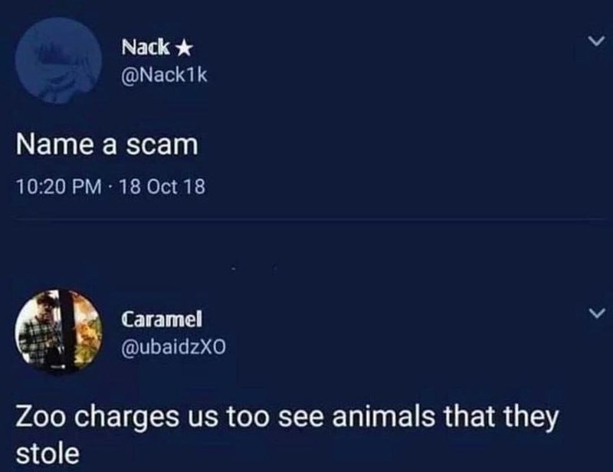Click the word "charges" in the reply

click(126, 418)
